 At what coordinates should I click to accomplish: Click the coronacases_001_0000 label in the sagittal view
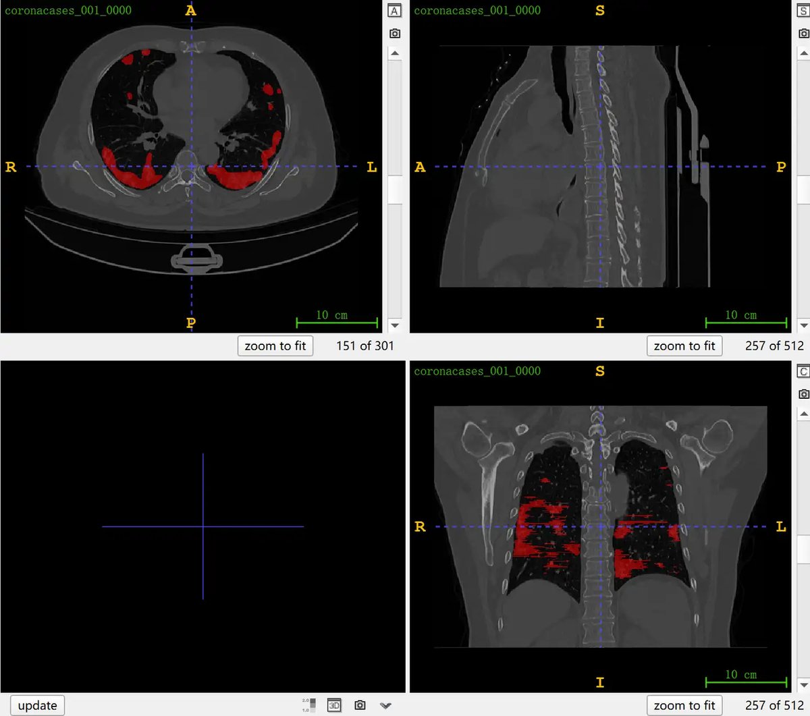[477, 11]
